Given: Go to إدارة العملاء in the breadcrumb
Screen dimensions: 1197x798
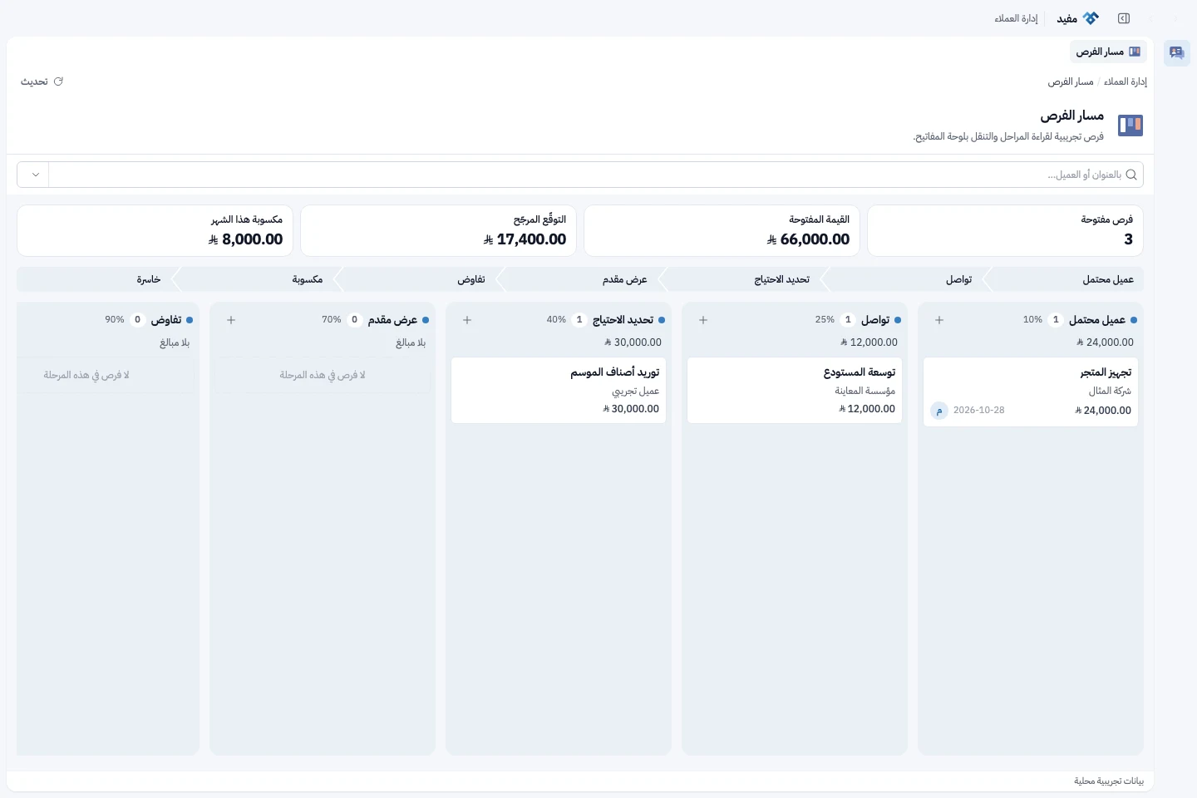Looking at the screenshot, I should click(1126, 81).
